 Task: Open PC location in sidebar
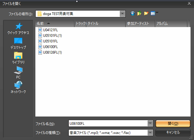tap(18, 73)
